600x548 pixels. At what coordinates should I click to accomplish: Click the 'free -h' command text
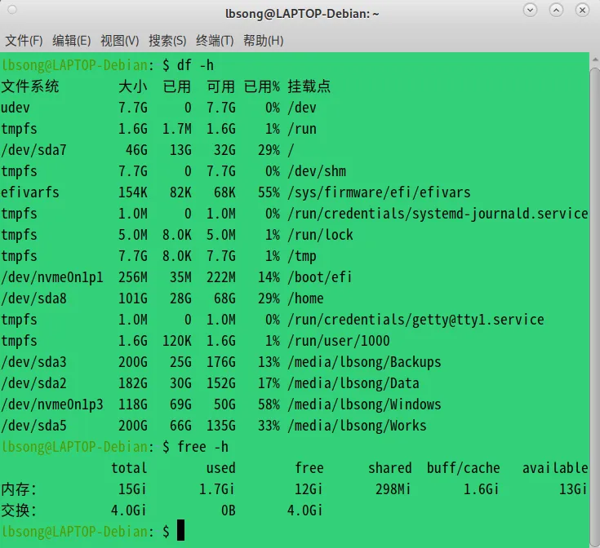click(202, 447)
